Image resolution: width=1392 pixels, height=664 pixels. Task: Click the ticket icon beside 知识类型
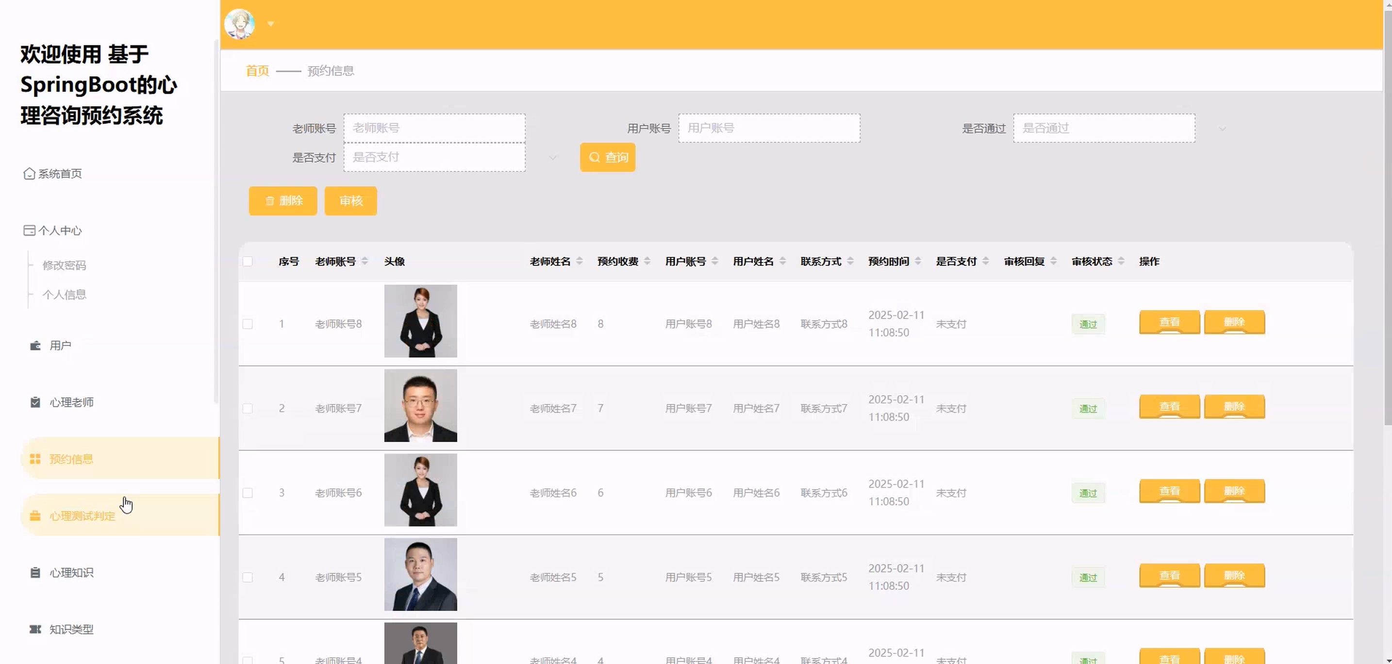35,630
